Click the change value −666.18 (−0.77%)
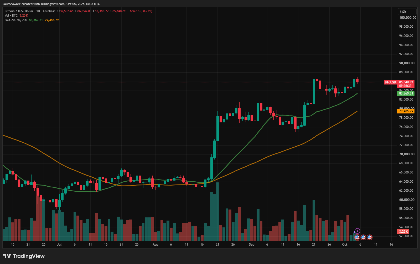The width and height of the screenshot is (420, 264). [x=140, y=11]
